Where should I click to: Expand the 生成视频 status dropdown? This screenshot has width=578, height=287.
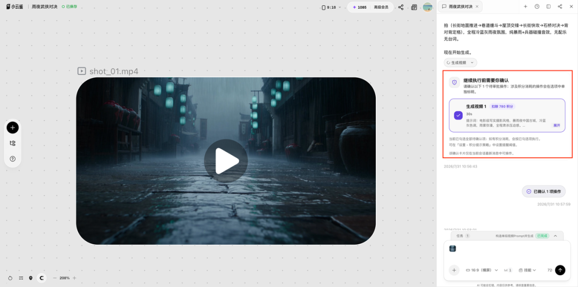[460, 63]
